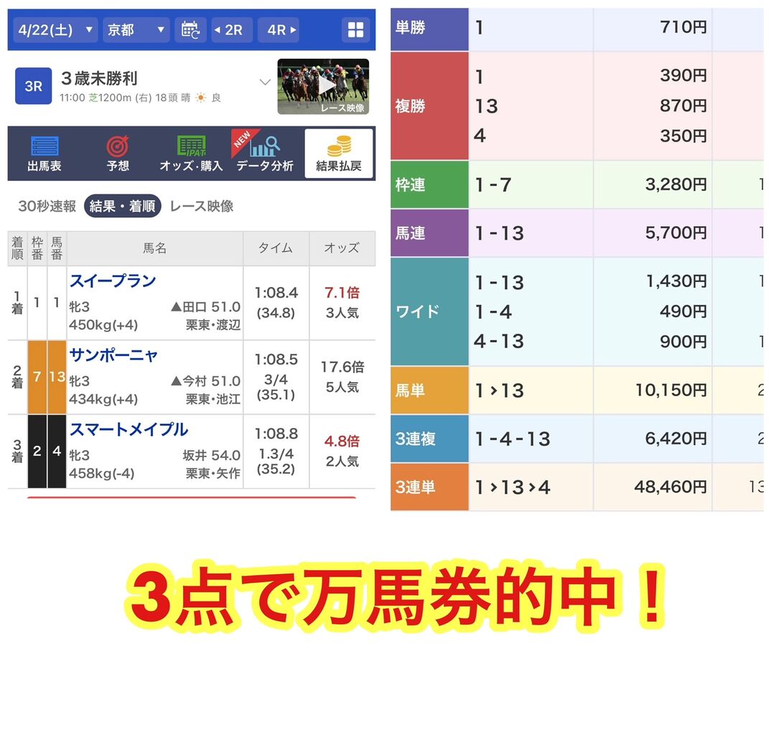This screenshot has height=735, width=771.
Task: Switch to レース映像 sub-tab
Action: 202,206
